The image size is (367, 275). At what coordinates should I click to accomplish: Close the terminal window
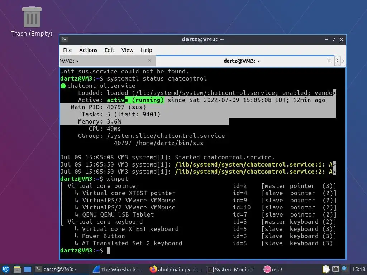pos(342,39)
